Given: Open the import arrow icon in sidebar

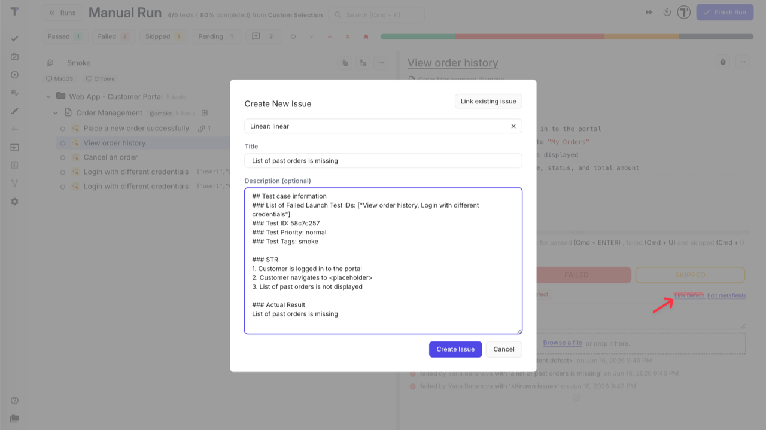Looking at the screenshot, I should (x=14, y=147).
